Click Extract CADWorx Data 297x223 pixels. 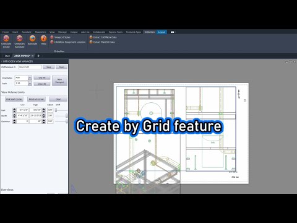point(103,37)
